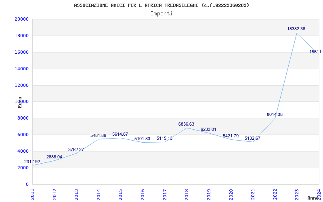
Task: Click the 2022 x-axis year label
Action: pos(275,194)
